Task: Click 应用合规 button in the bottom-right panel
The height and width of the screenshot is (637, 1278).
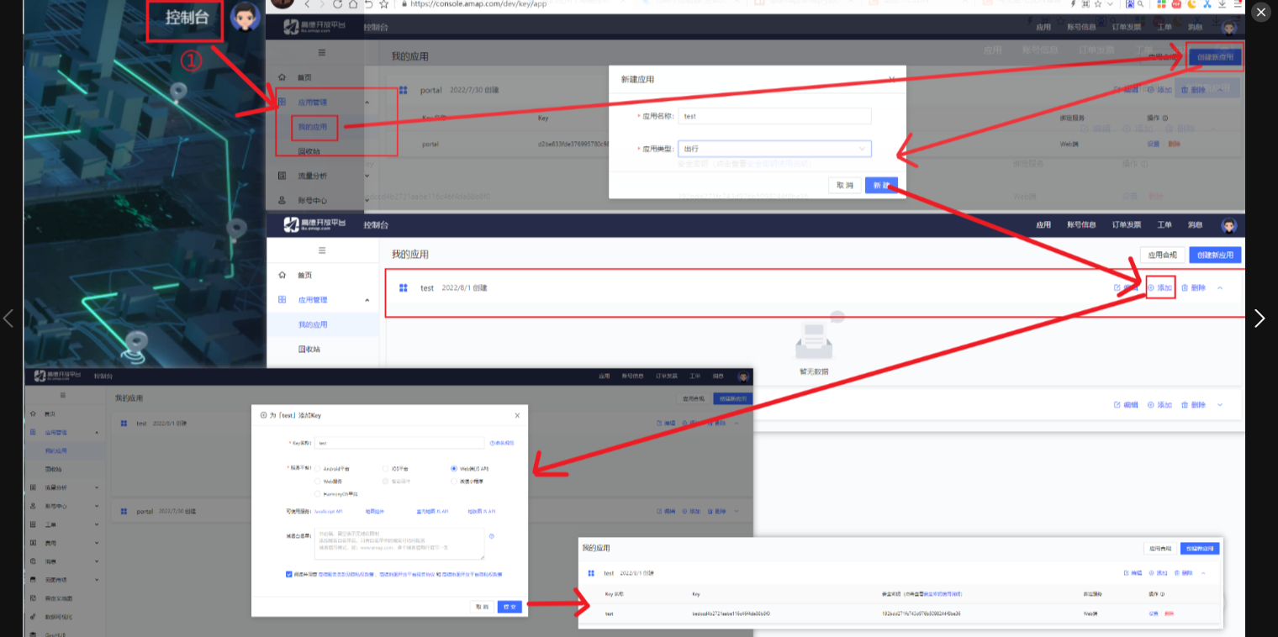Action: 1160,548
